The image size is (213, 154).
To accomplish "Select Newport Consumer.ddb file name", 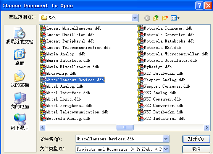I will click(x=167, y=86).
